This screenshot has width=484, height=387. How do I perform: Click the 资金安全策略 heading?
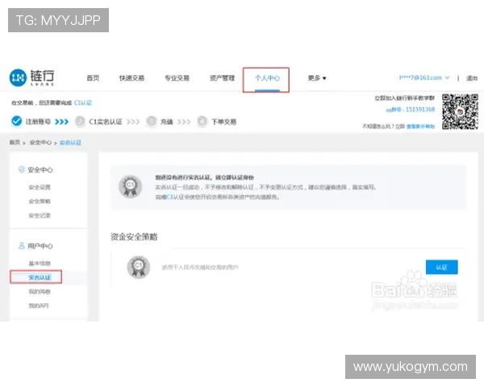[x=134, y=237]
